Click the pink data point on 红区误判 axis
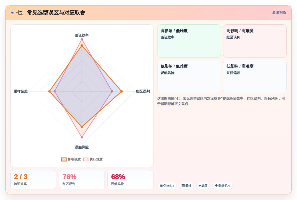Viewport: 297px width, 200px height. click(x=112, y=91)
